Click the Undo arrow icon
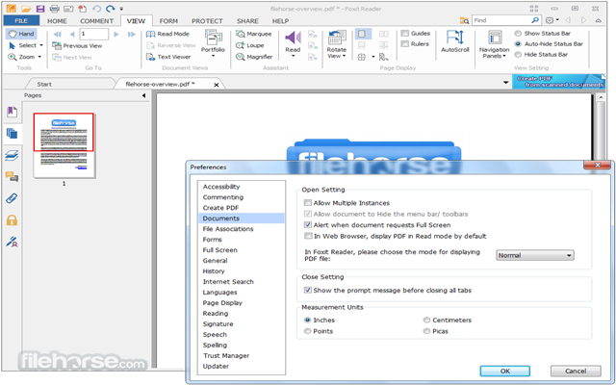Viewport: 616px width, 385px height. (96, 9)
